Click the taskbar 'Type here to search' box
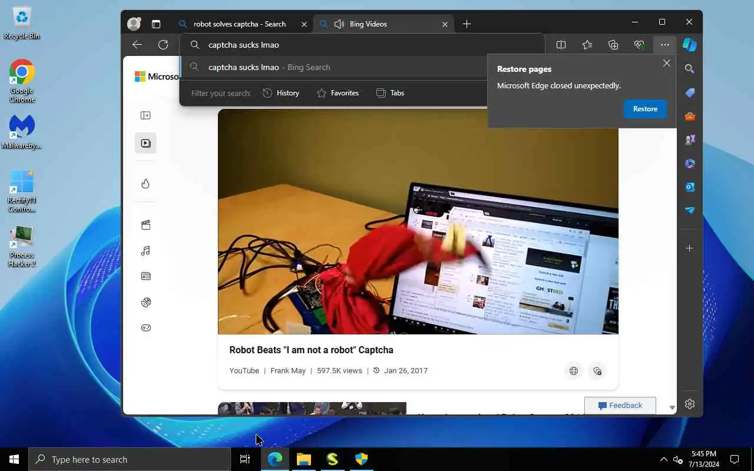Screen dimensions: 754x471 pos(129,459)
